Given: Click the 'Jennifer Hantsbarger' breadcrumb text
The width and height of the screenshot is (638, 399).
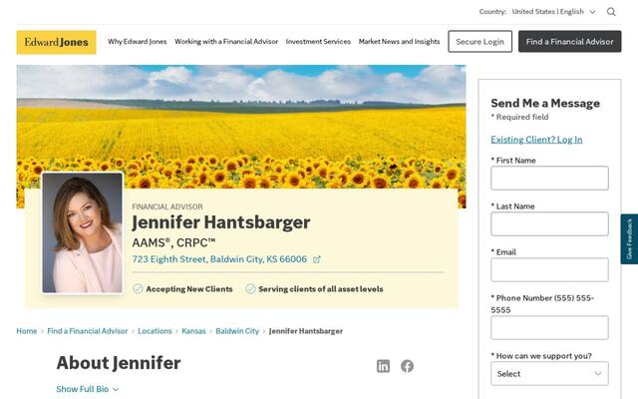Looking at the screenshot, I should (x=306, y=331).
